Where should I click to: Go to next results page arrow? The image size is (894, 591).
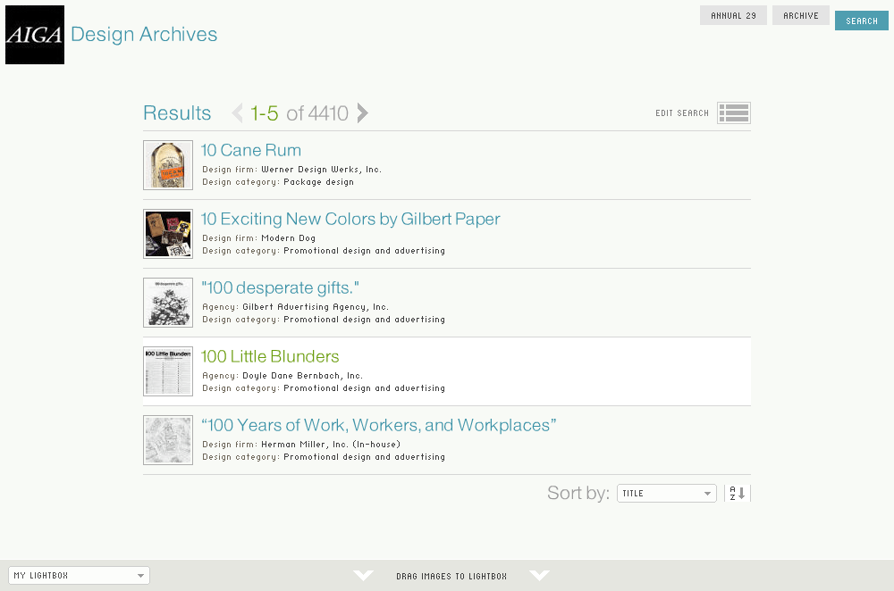click(363, 112)
